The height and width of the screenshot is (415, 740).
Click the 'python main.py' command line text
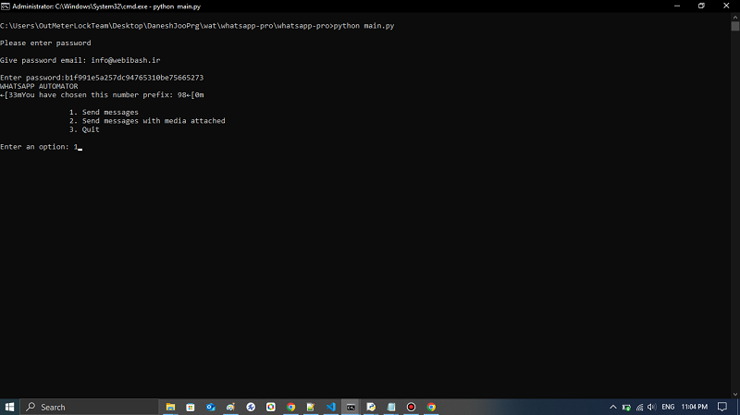[x=364, y=26]
